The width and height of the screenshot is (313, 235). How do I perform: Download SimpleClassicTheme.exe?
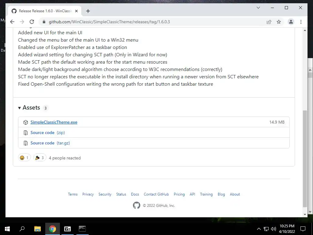54,122
